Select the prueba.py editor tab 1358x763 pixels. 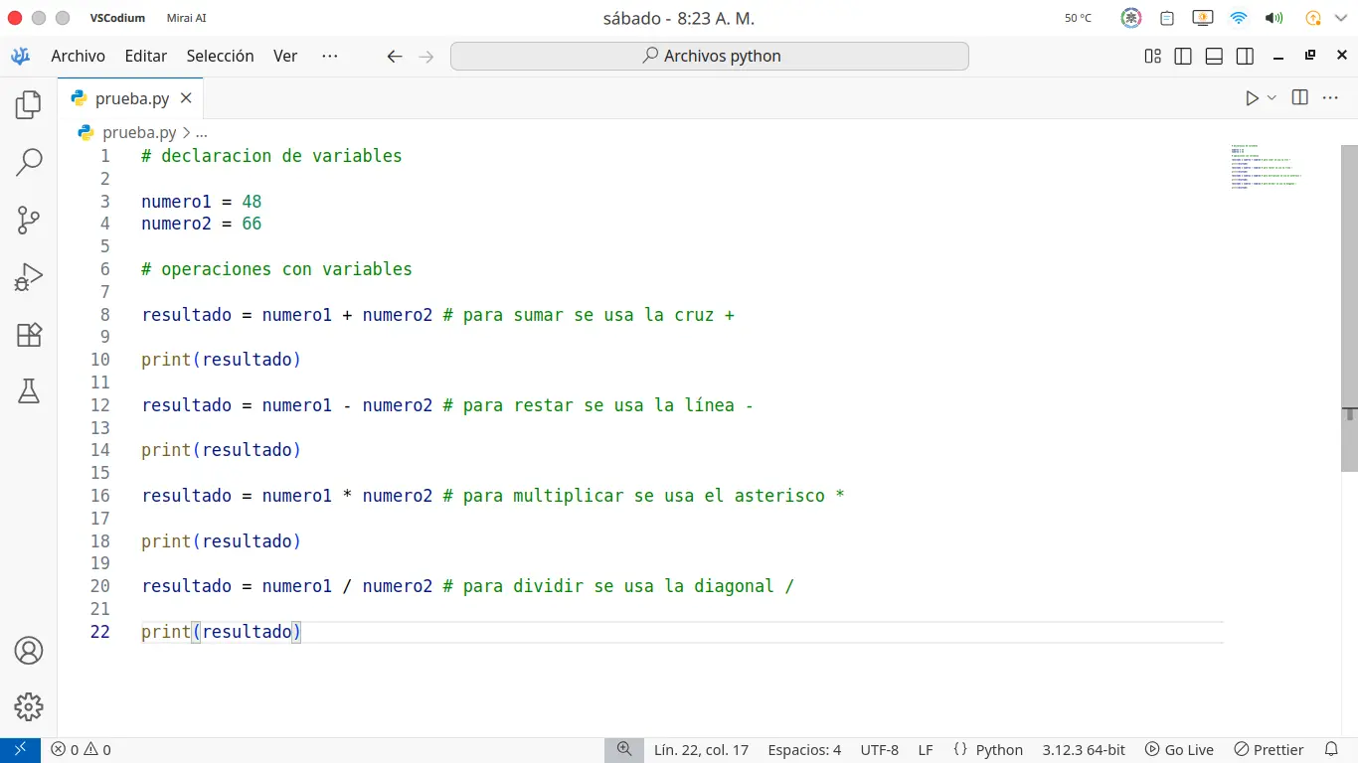[130, 98]
